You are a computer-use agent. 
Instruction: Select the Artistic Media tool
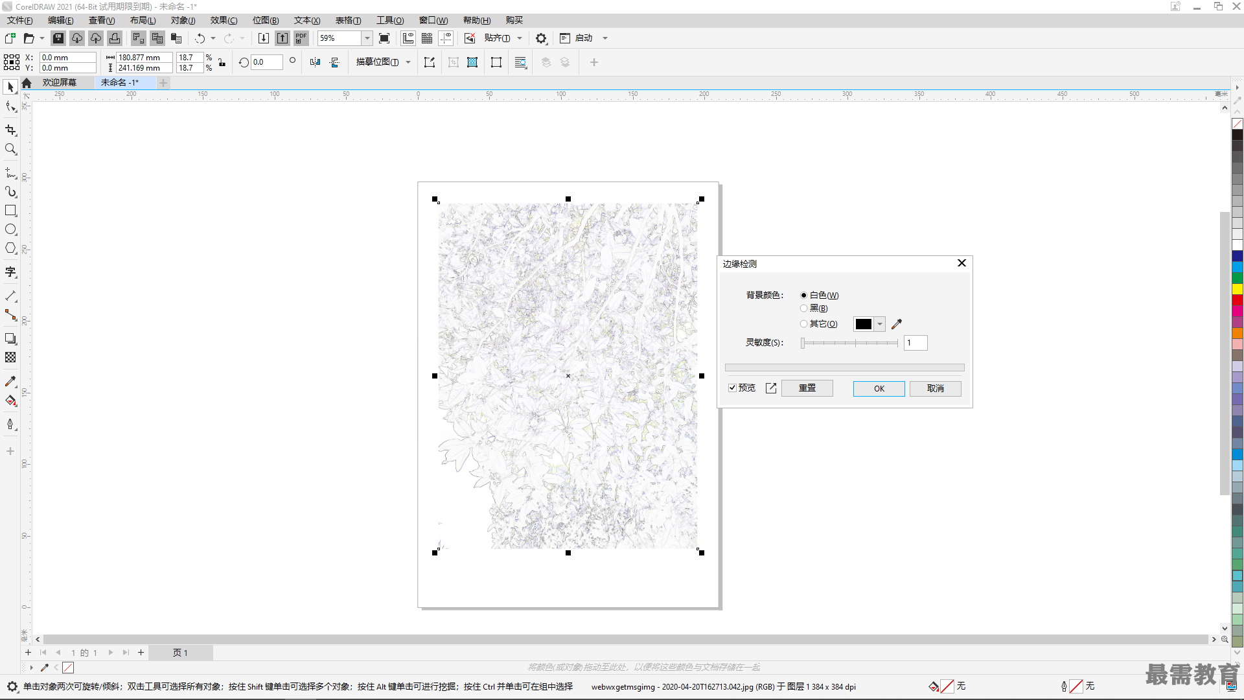pos(10,192)
